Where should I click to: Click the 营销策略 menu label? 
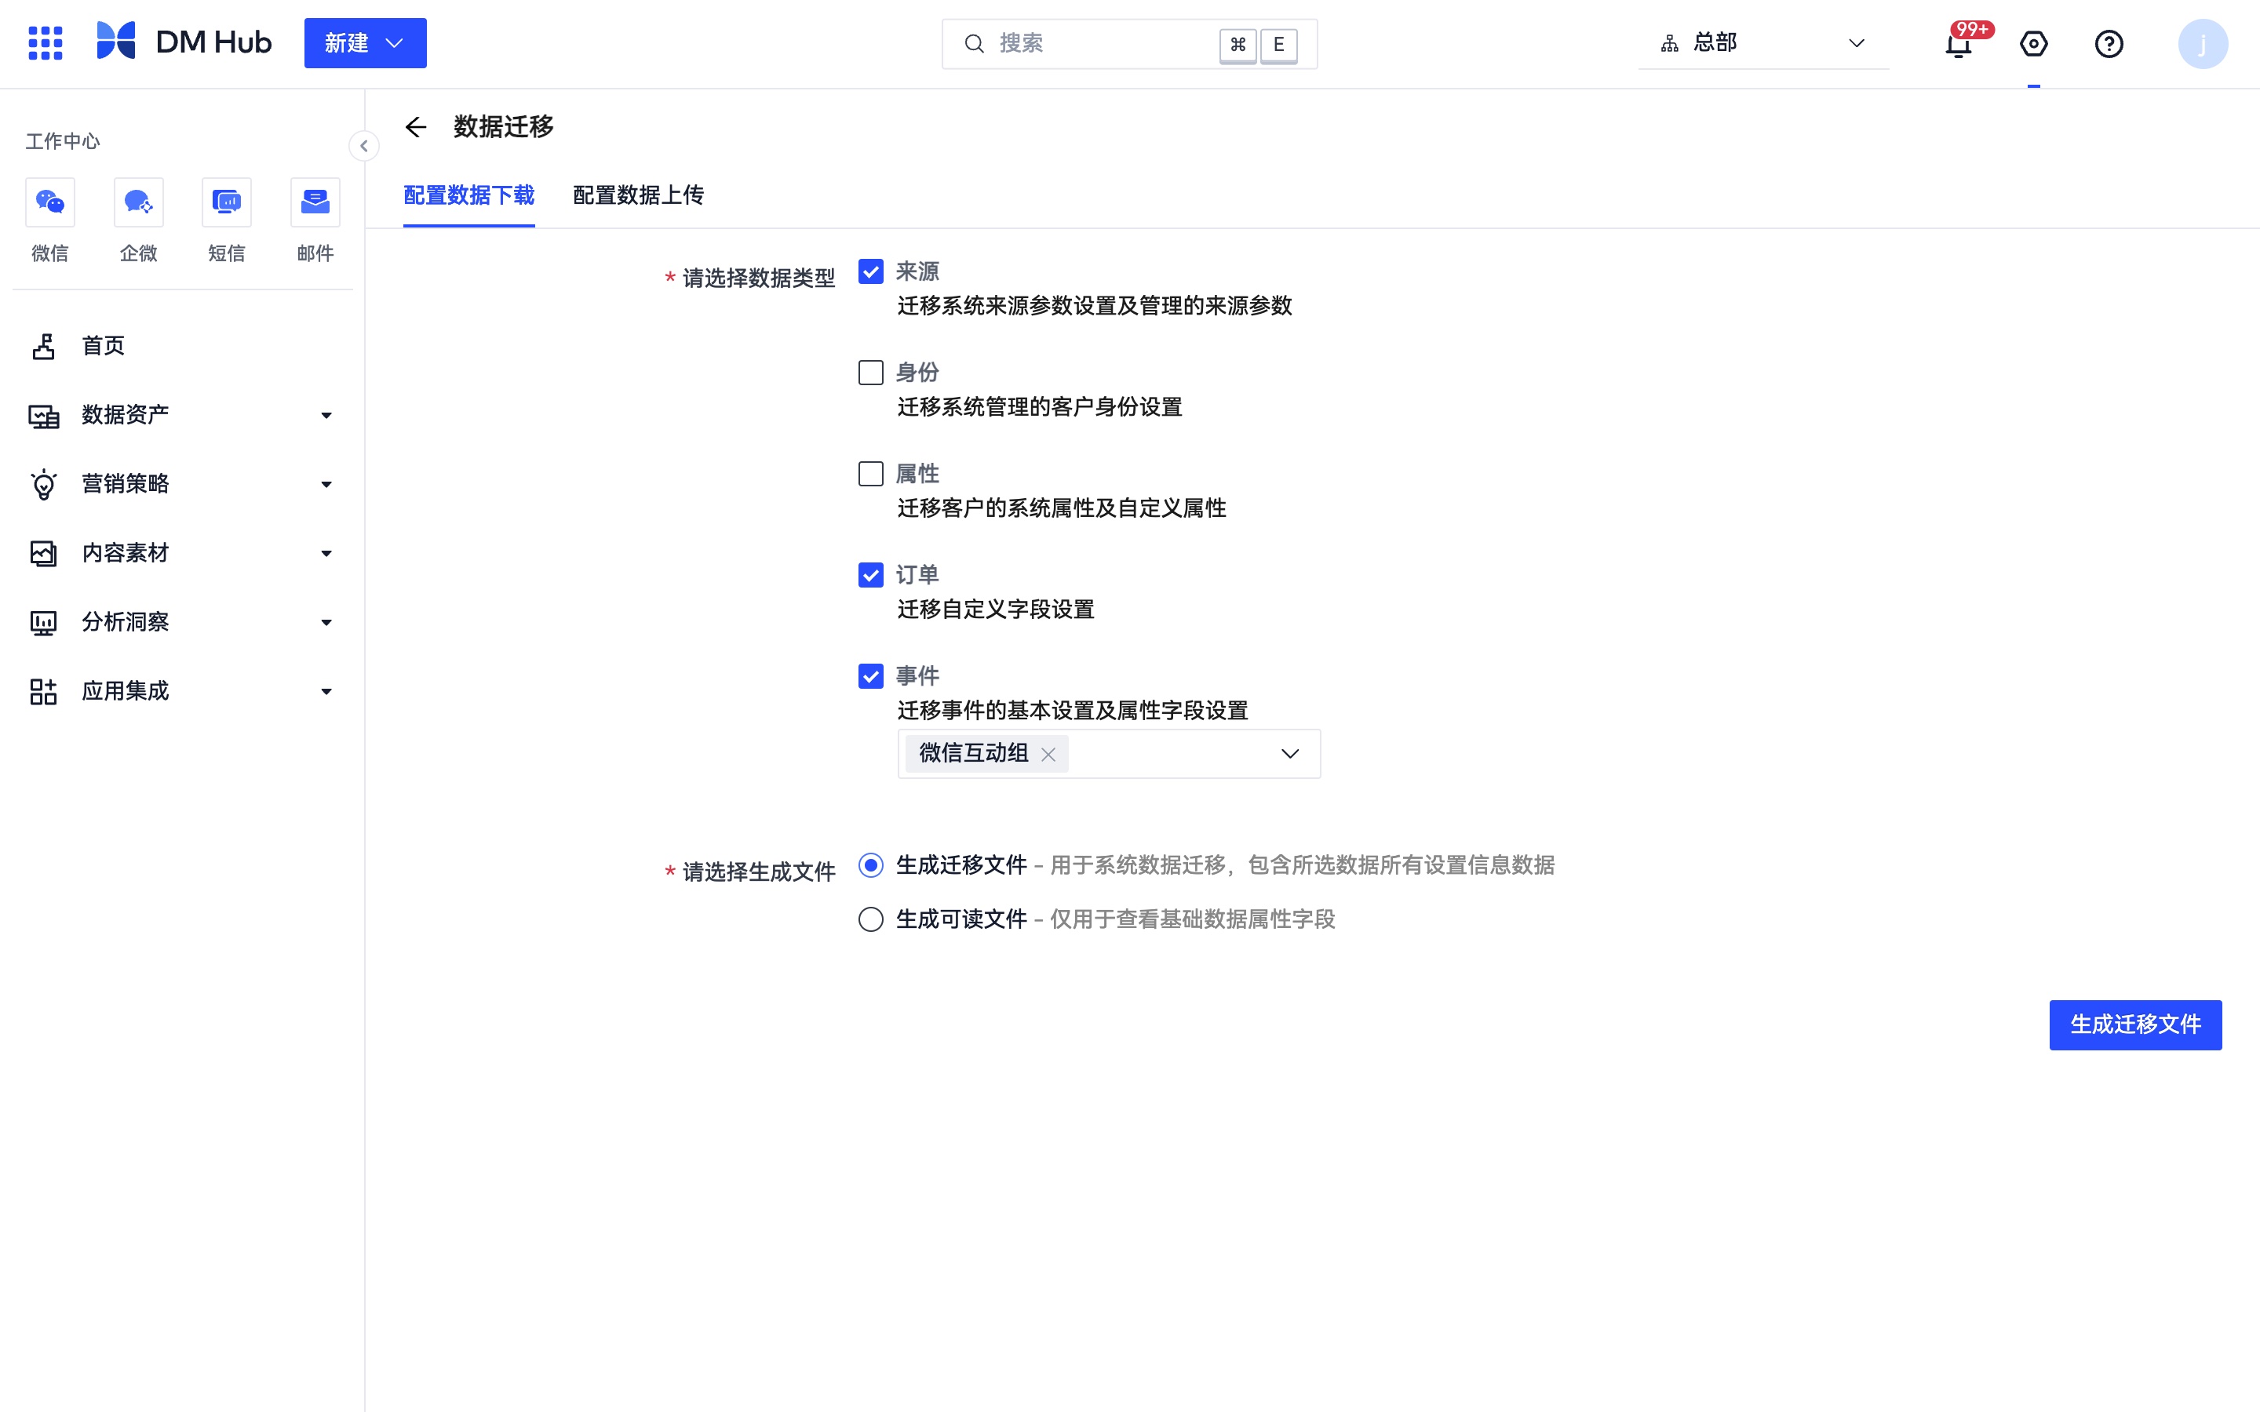(125, 484)
